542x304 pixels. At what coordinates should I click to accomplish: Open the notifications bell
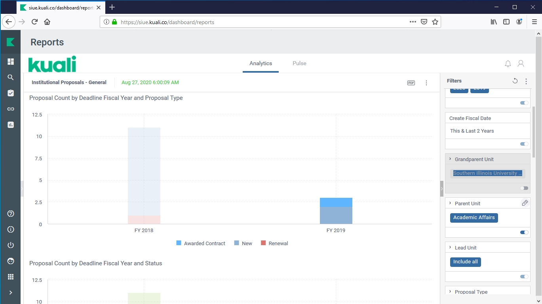click(508, 64)
